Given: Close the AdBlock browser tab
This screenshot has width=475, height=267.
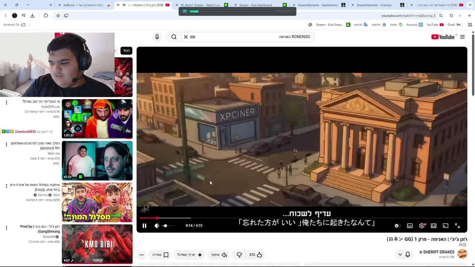Looking at the screenshot, I should tap(60, 5).
